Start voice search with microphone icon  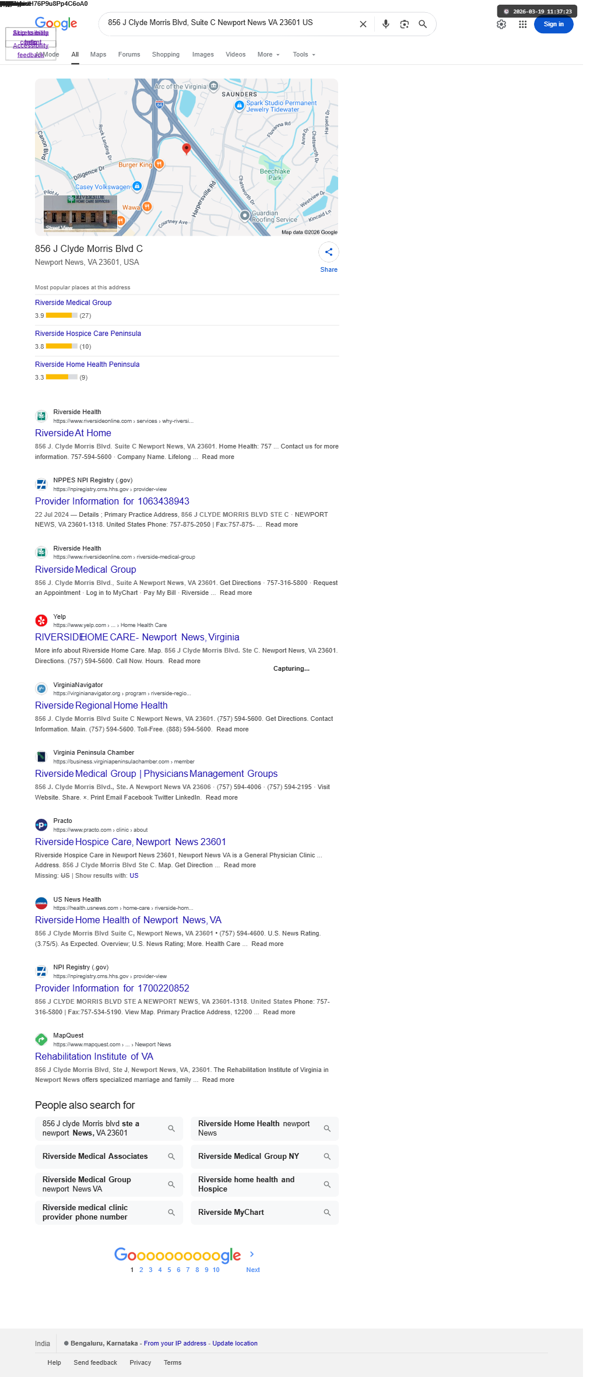(385, 24)
